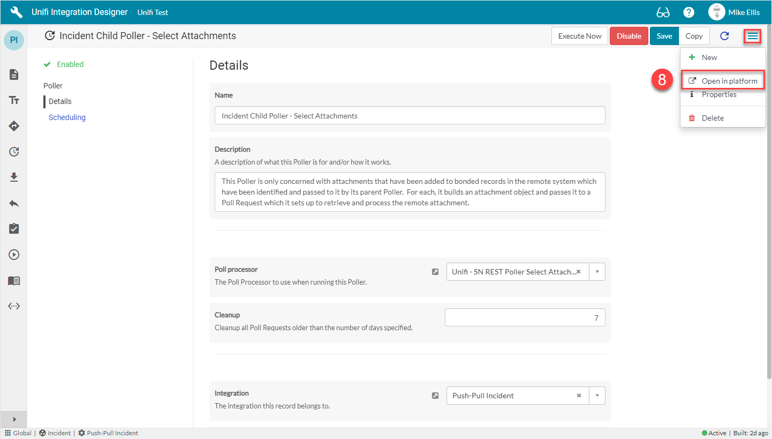
Task: Open the documentation book sidebar icon
Action: coord(13,280)
